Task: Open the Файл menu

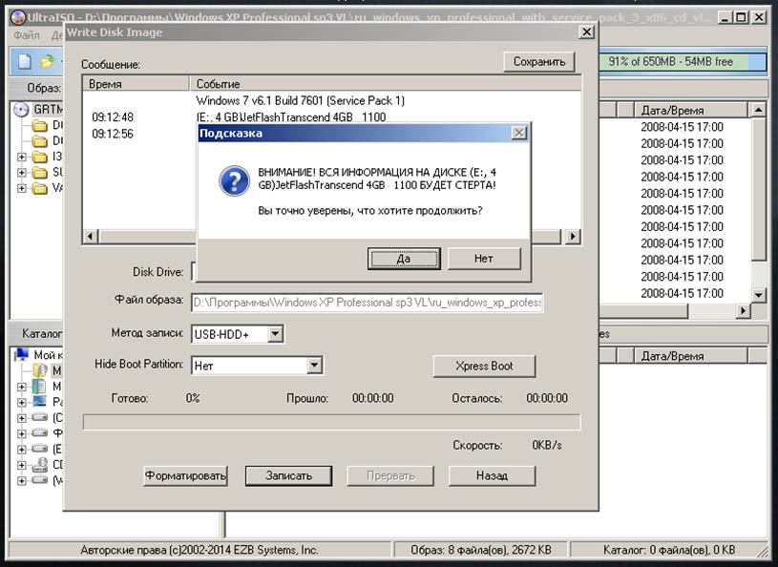Action: (x=27, y=35)
